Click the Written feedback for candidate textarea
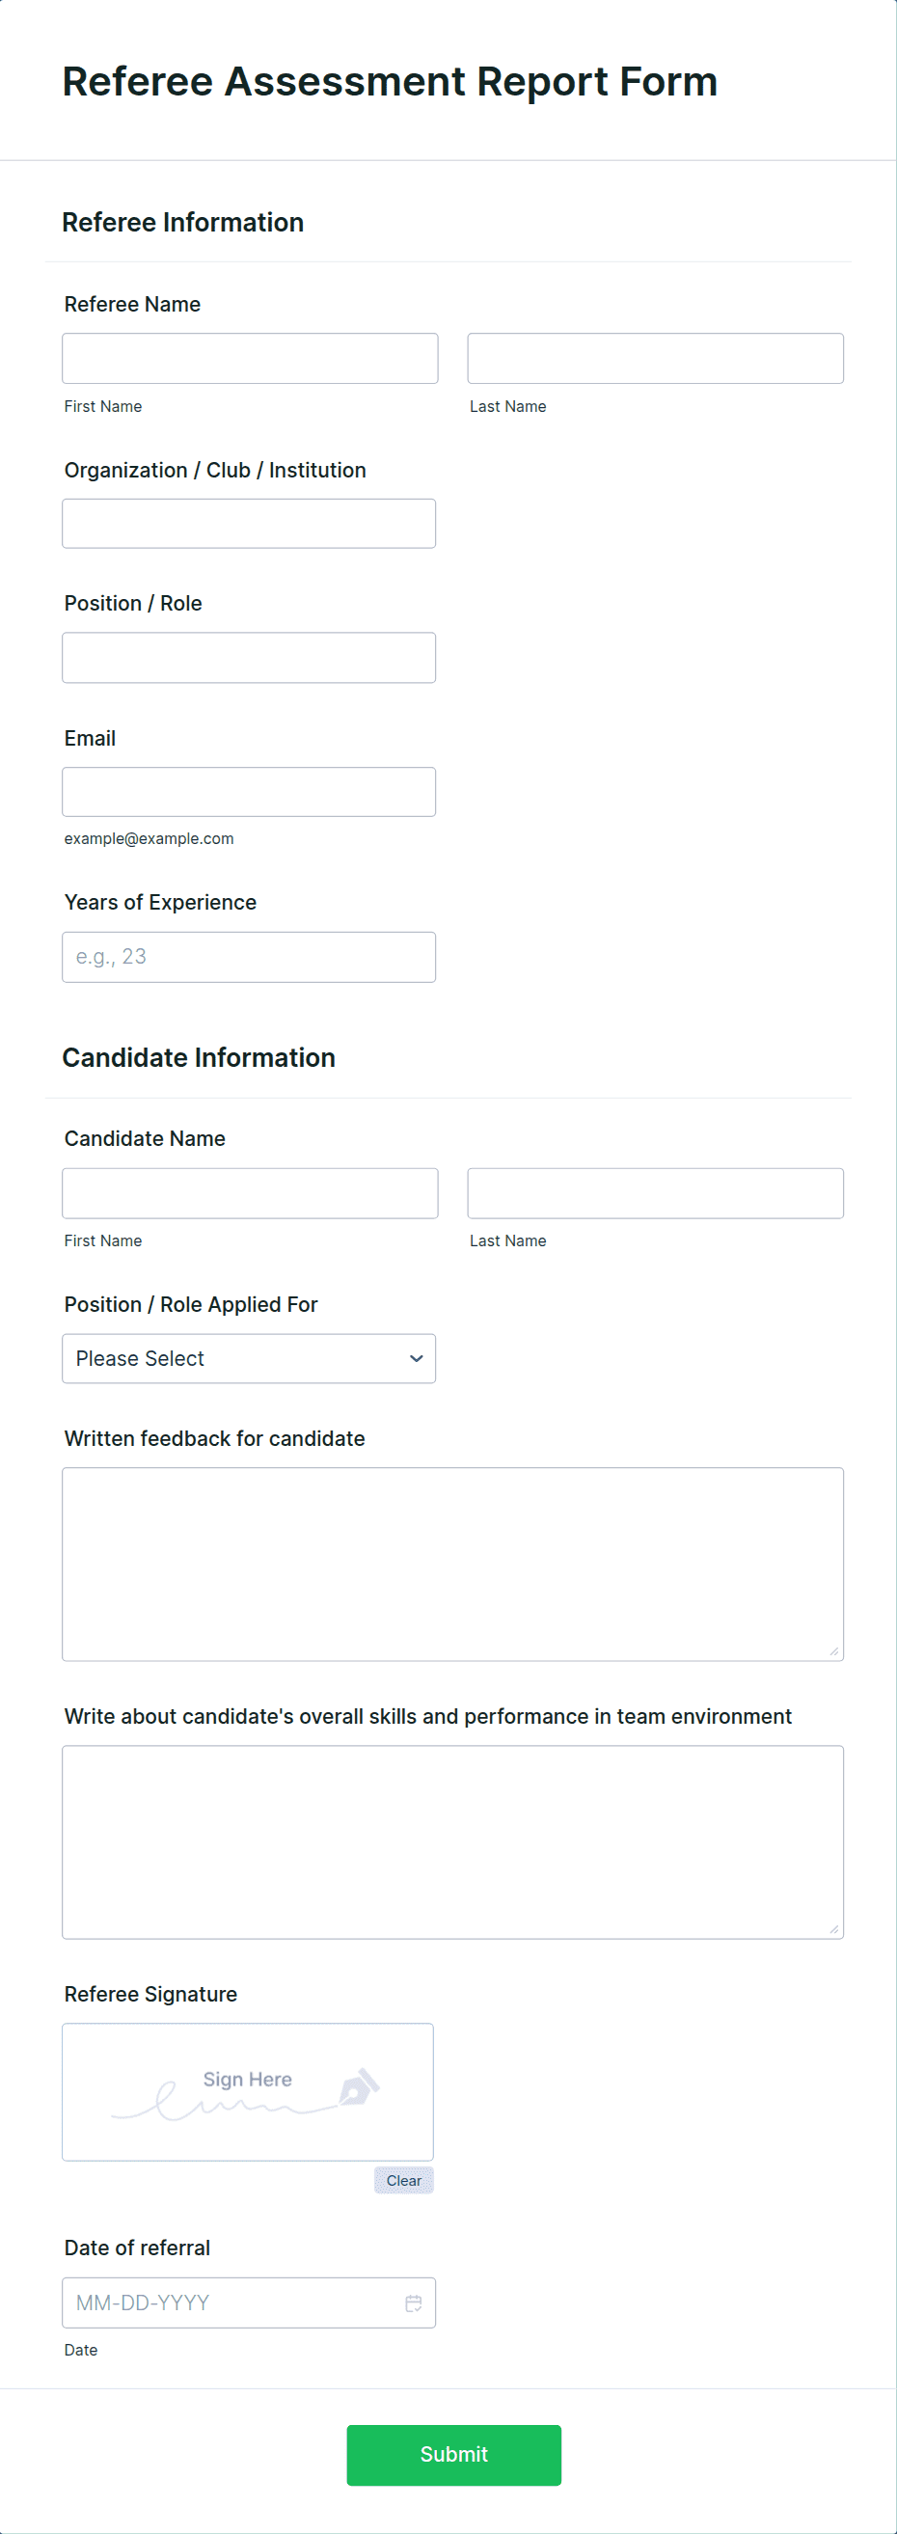This screenshot has width=897, height=2534. tap(452, 1564)
